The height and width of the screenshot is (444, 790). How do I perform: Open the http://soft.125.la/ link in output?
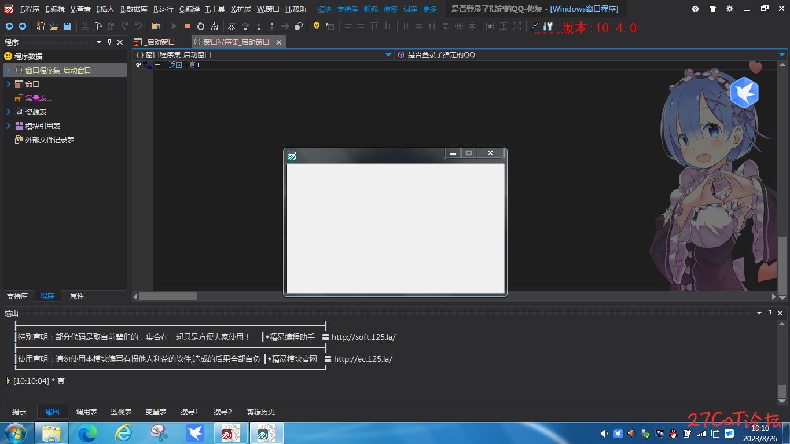363,337
